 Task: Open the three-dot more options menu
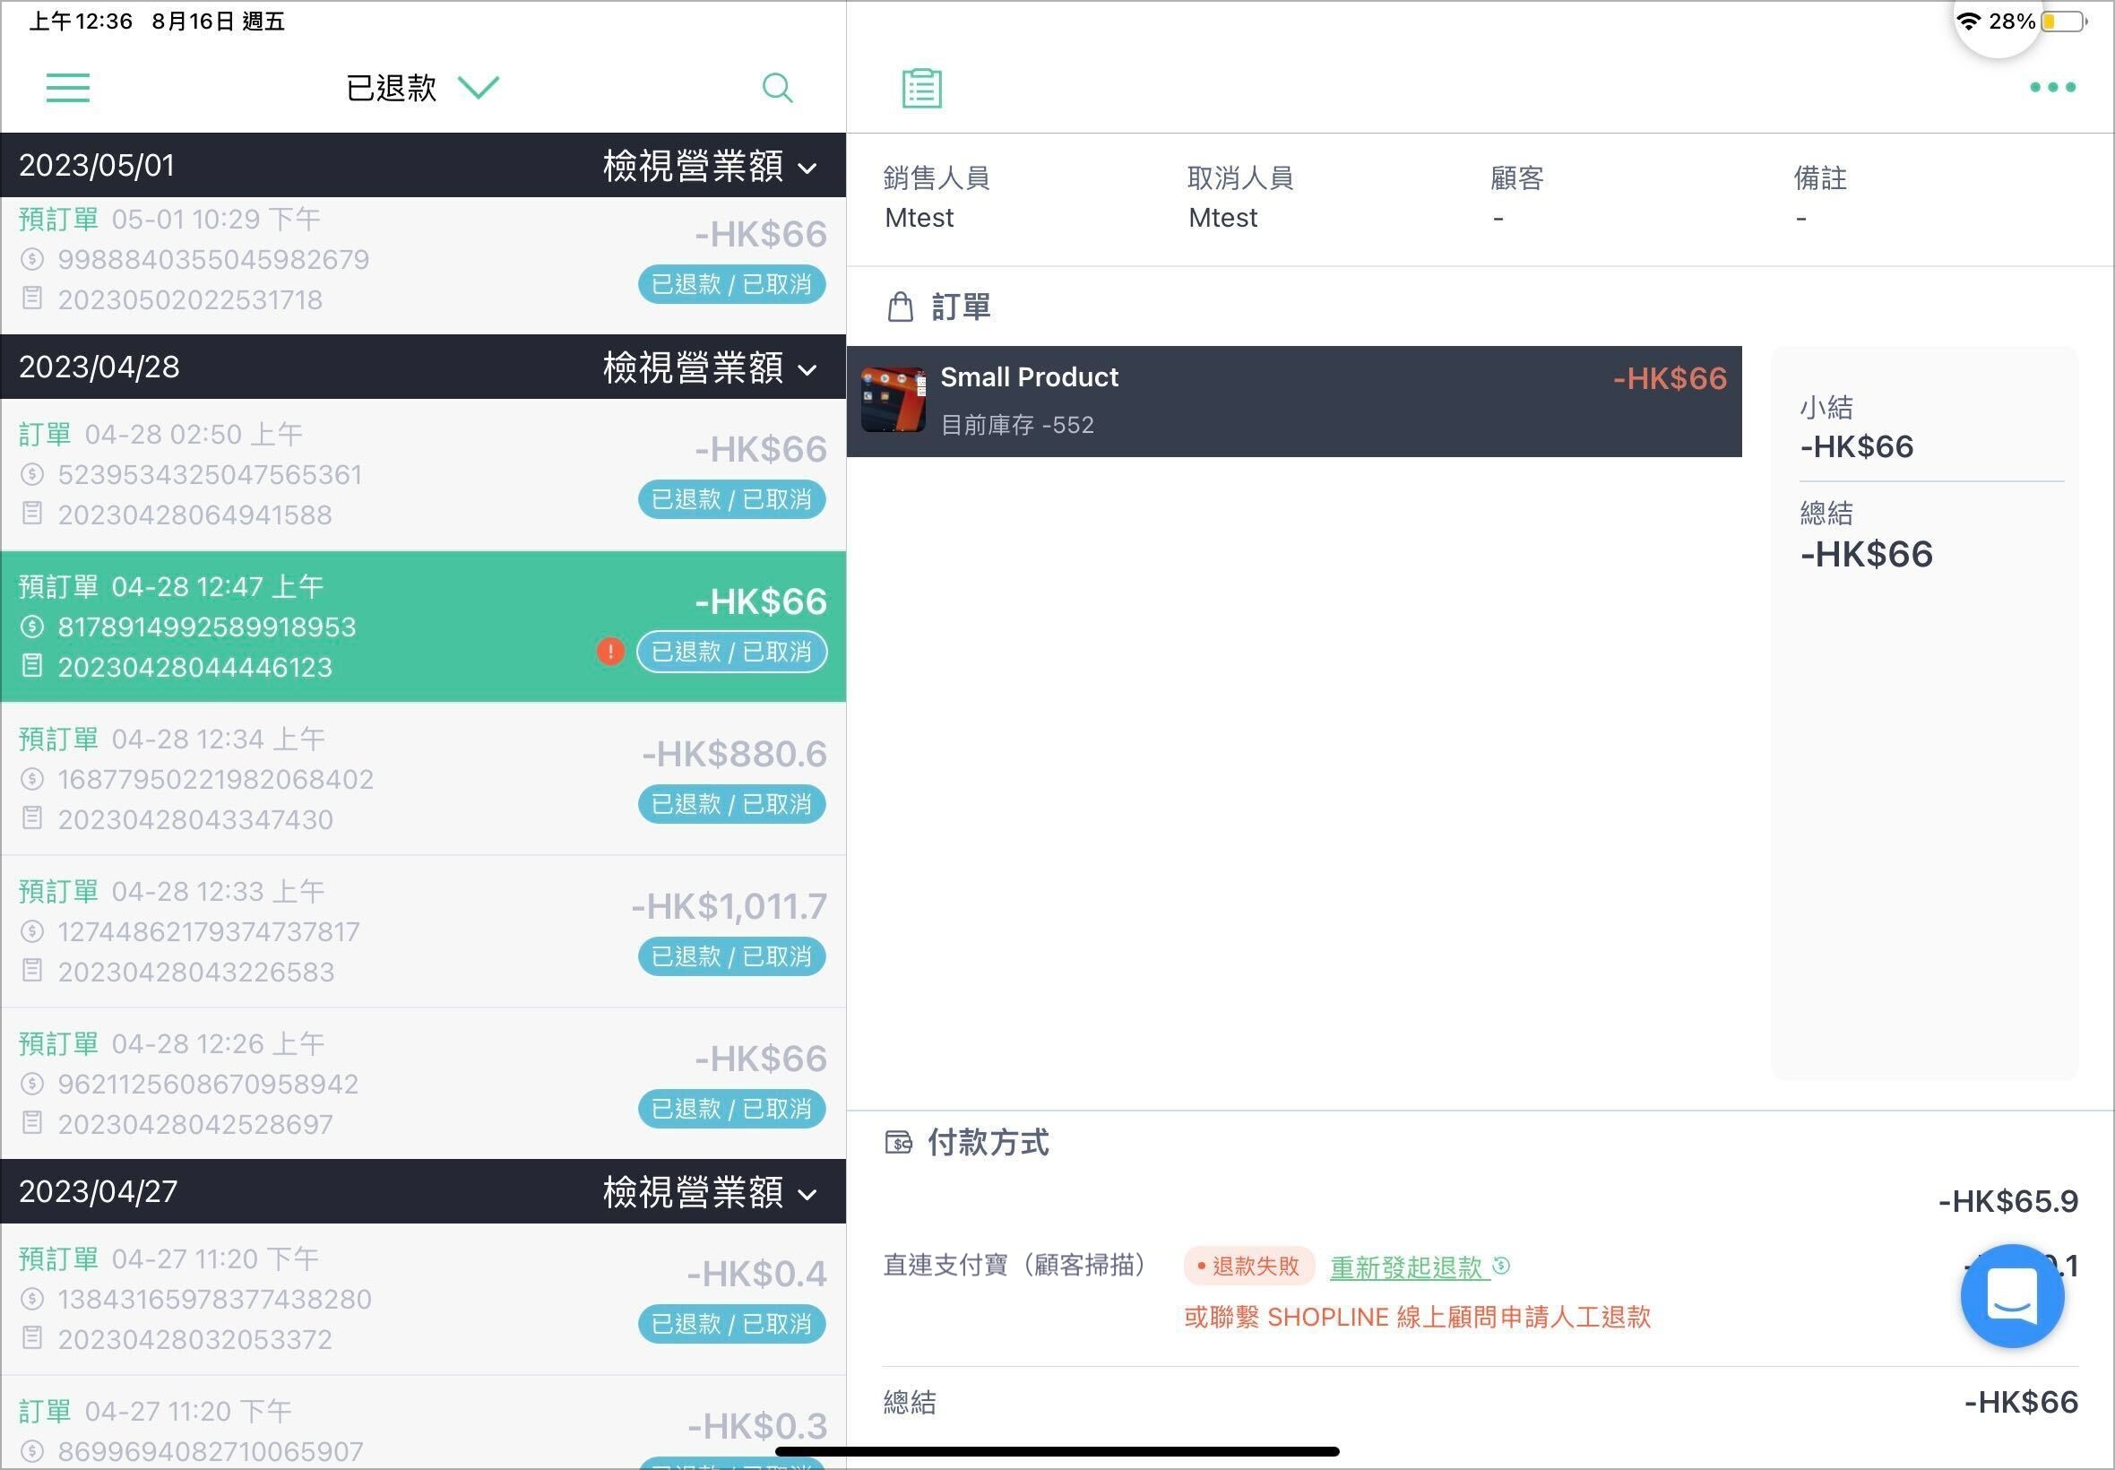(2052, 88)
